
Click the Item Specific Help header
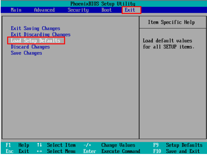click(171, 22)
